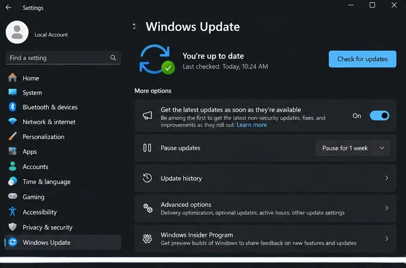Screen dimensions: 406x268
Task: Minimize the Settings window
Action: 351,5
